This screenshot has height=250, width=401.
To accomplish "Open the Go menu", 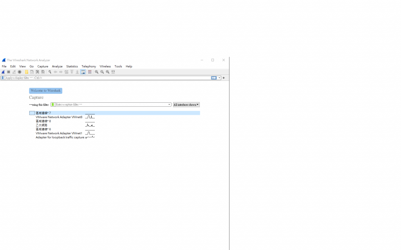I will [x=31, y=66].
